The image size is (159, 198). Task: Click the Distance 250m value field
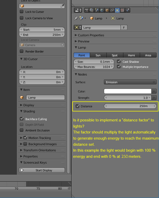pos(130,106)
